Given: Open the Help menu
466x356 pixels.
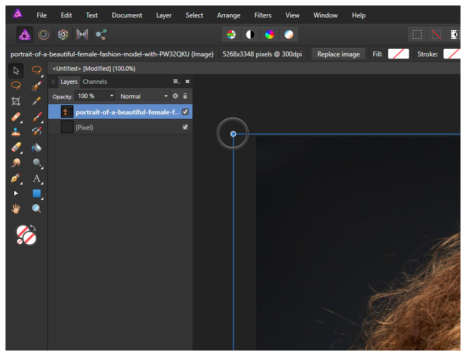Looking at the screenshot, I should point(359,15).
